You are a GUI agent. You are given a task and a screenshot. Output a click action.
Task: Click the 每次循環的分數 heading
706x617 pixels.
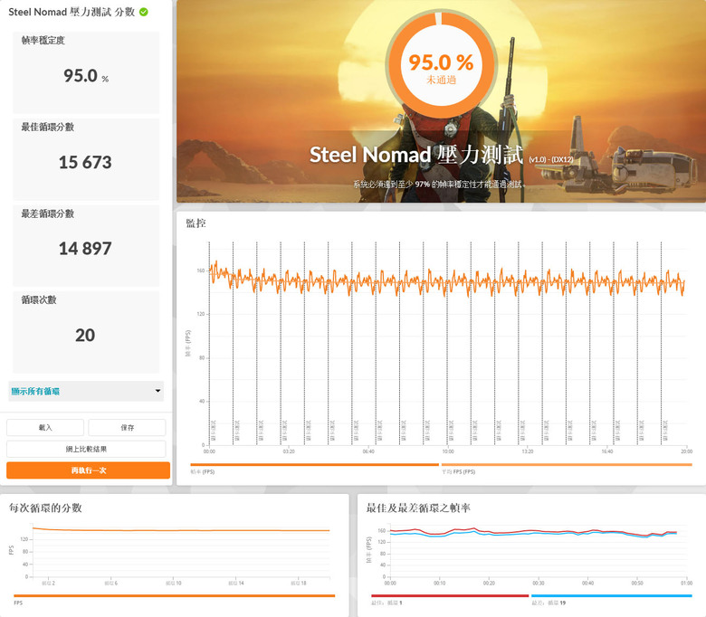45,508
